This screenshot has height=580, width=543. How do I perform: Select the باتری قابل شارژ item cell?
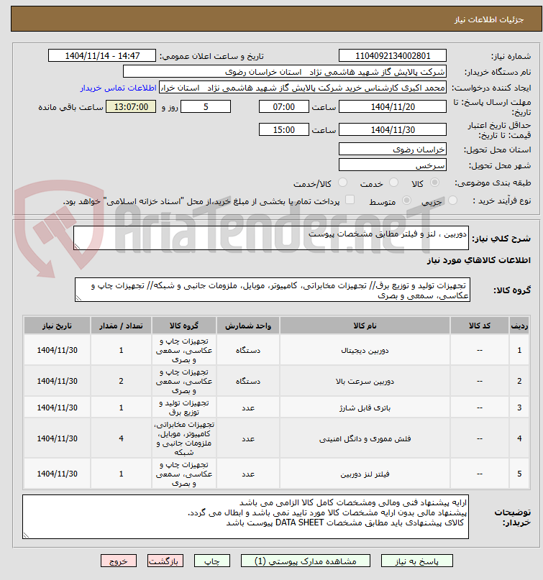[365, 408]
